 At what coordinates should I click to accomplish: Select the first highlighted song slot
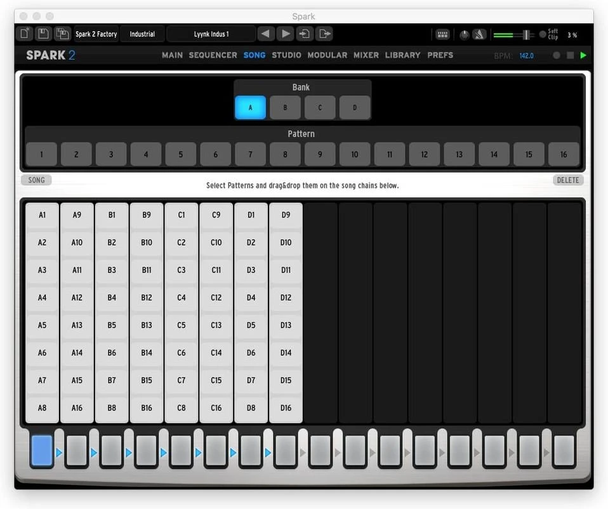point(42,450)
